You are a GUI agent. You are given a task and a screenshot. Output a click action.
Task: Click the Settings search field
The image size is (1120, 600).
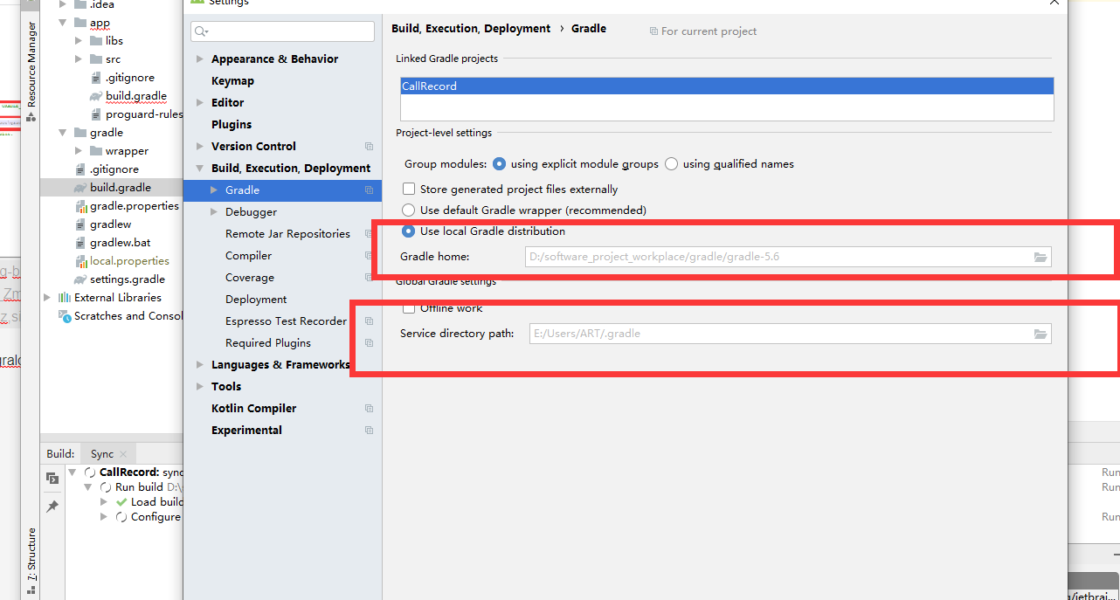pyautogui.click(x=281, y=31)
